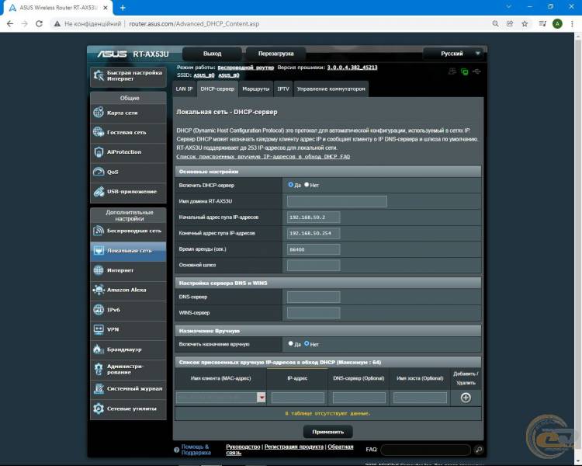Enable DHCP server with Да
This screenshot has width=582, height=466.
pos(291,184)
